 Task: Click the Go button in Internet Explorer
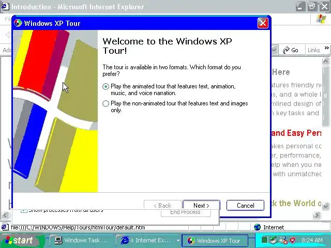(x=291, y=50)
